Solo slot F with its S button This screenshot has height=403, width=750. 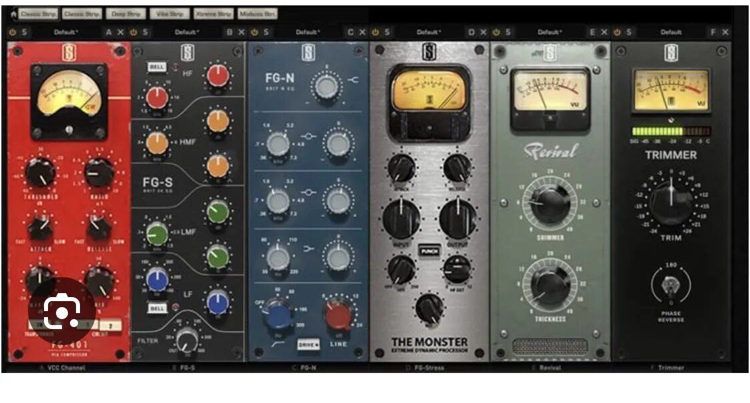(x=629, y=33)
